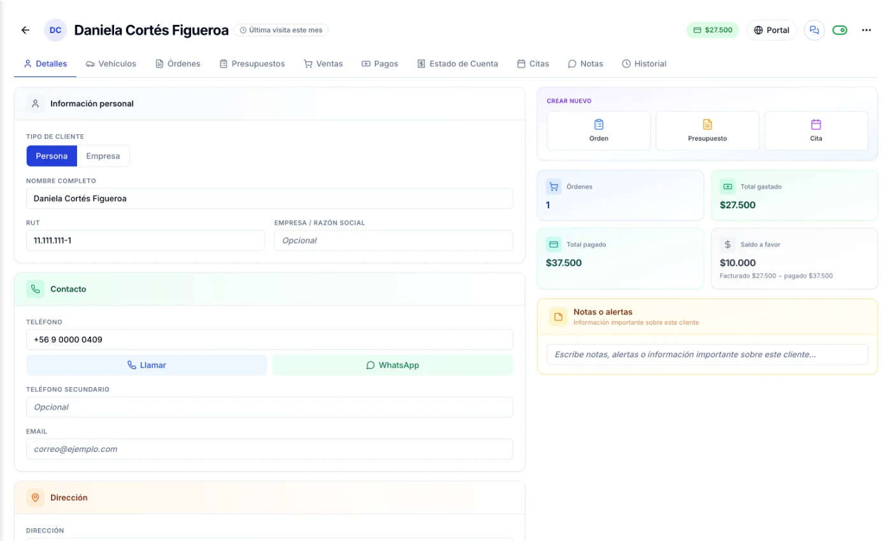Go back using the left arrow

point(25,30)
